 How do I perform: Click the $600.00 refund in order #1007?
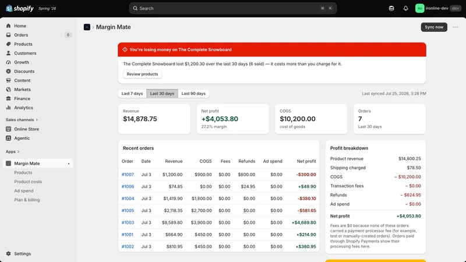(246, 174)
